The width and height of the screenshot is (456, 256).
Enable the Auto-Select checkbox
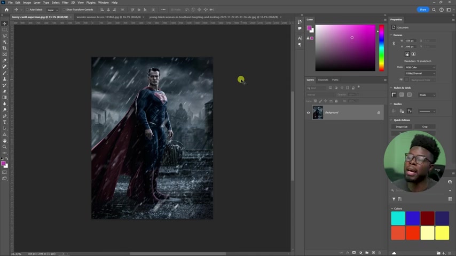click(x=27, y=10)
